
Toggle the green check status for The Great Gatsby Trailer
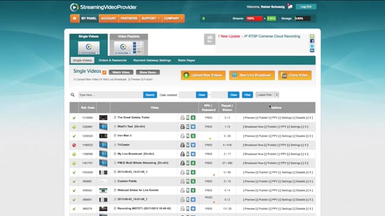tap(74, 118)
